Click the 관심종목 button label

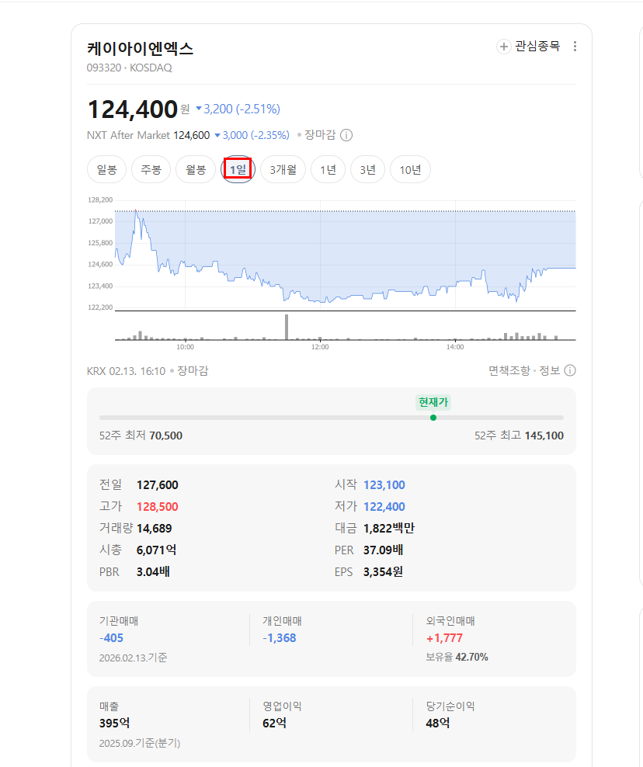(537, 47)
